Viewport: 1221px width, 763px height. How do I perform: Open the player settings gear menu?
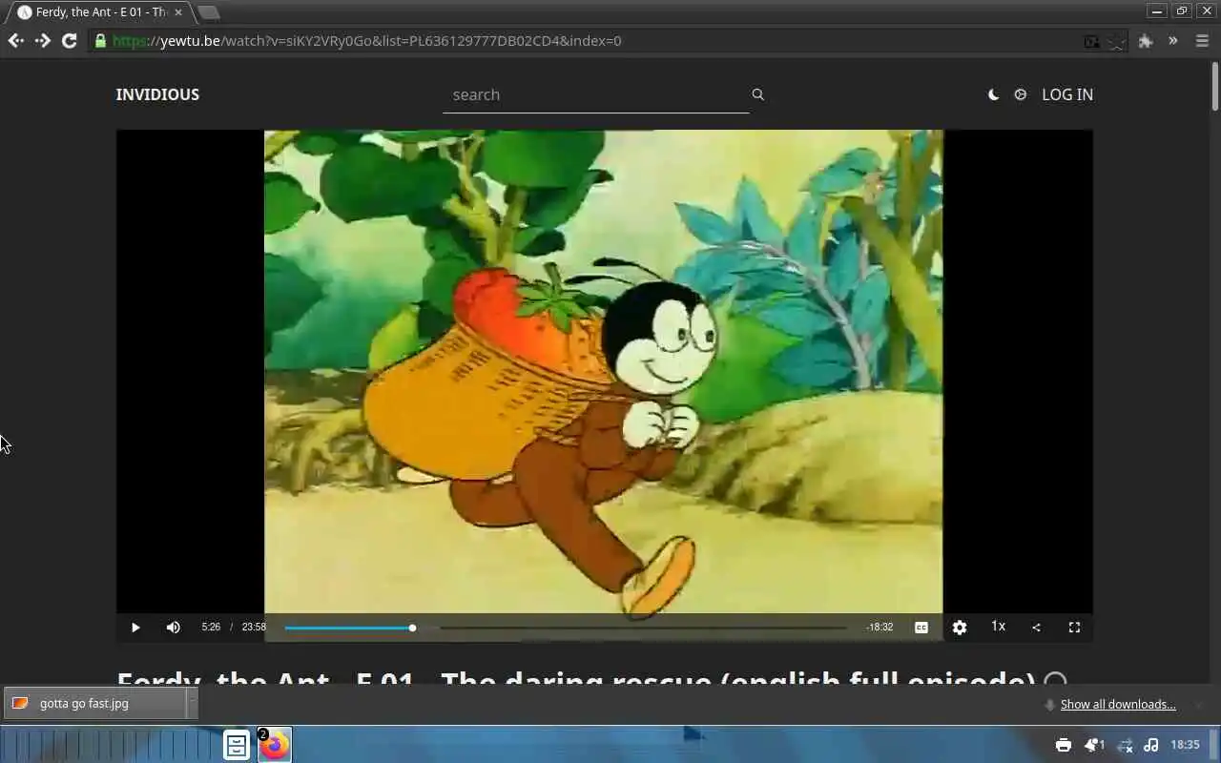(960, 628)
